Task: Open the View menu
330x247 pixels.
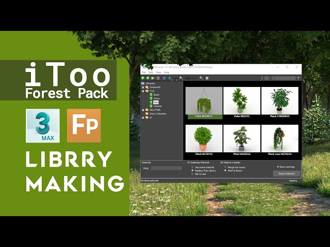Action: point(158,72)
